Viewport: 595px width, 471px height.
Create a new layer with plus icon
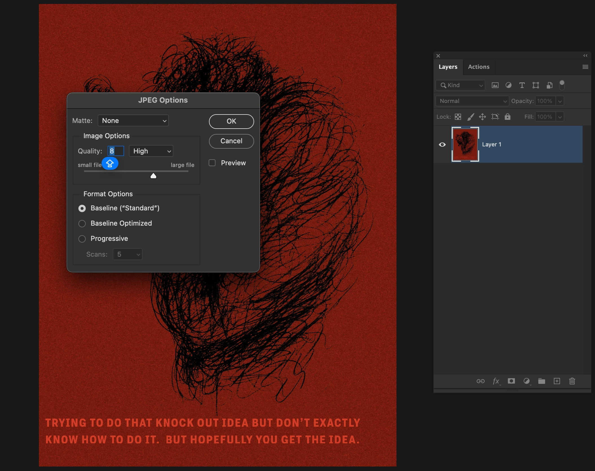[x=557, y=381]
